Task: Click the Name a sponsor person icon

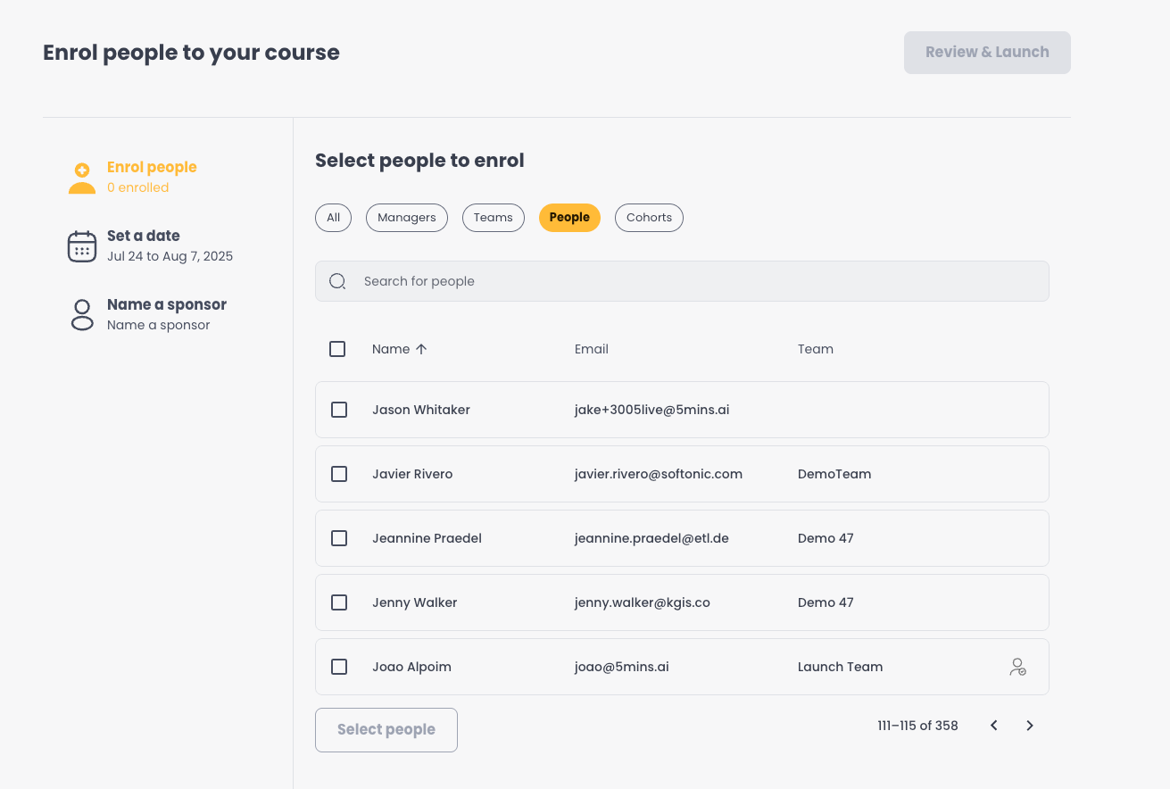Action: pyautogui.click(x=82, y=315)
